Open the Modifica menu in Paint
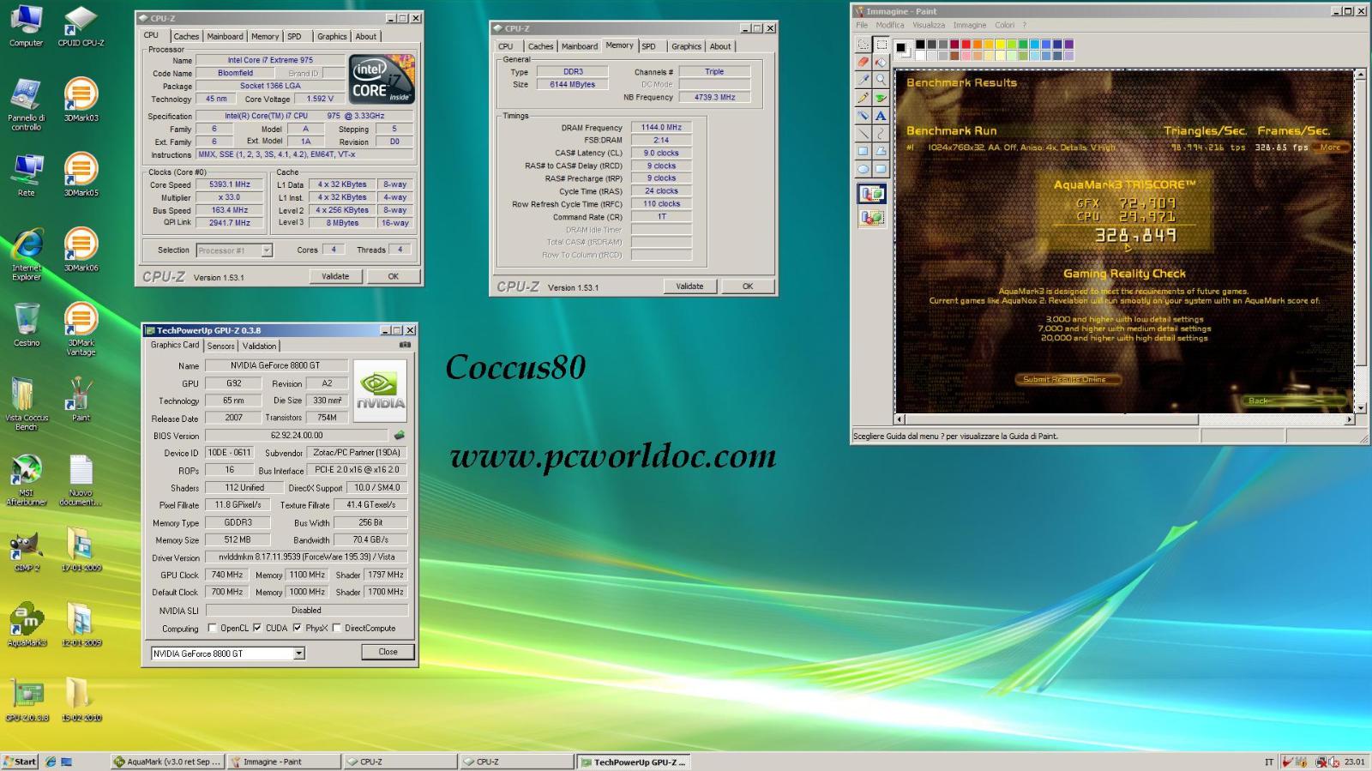 889,25
